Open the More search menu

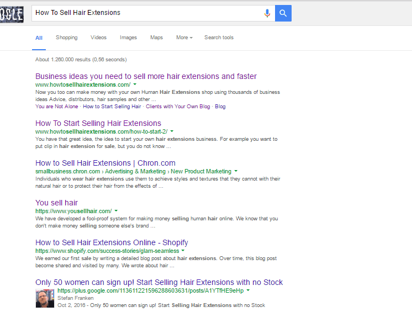tap(184, 38)
